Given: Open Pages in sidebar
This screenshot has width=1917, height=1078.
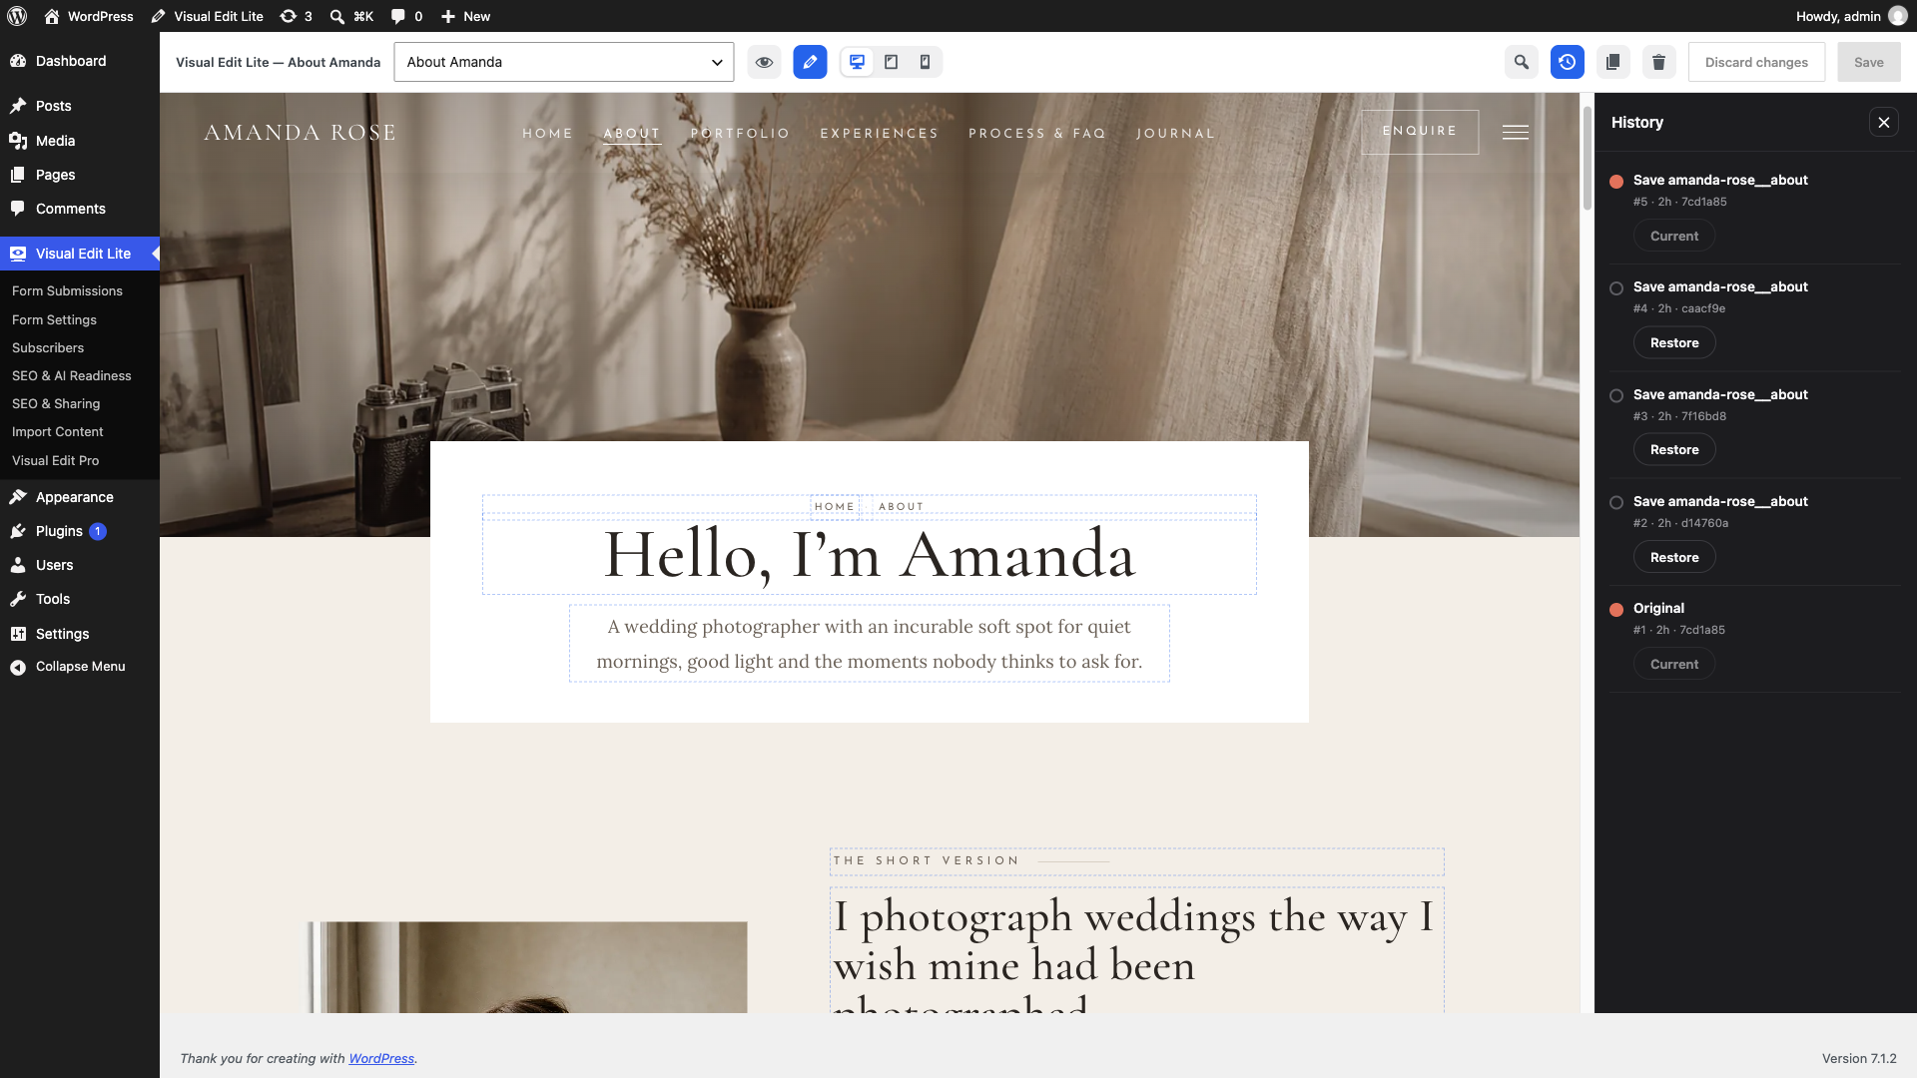Looking at the screenshot, I should point(80,175).
